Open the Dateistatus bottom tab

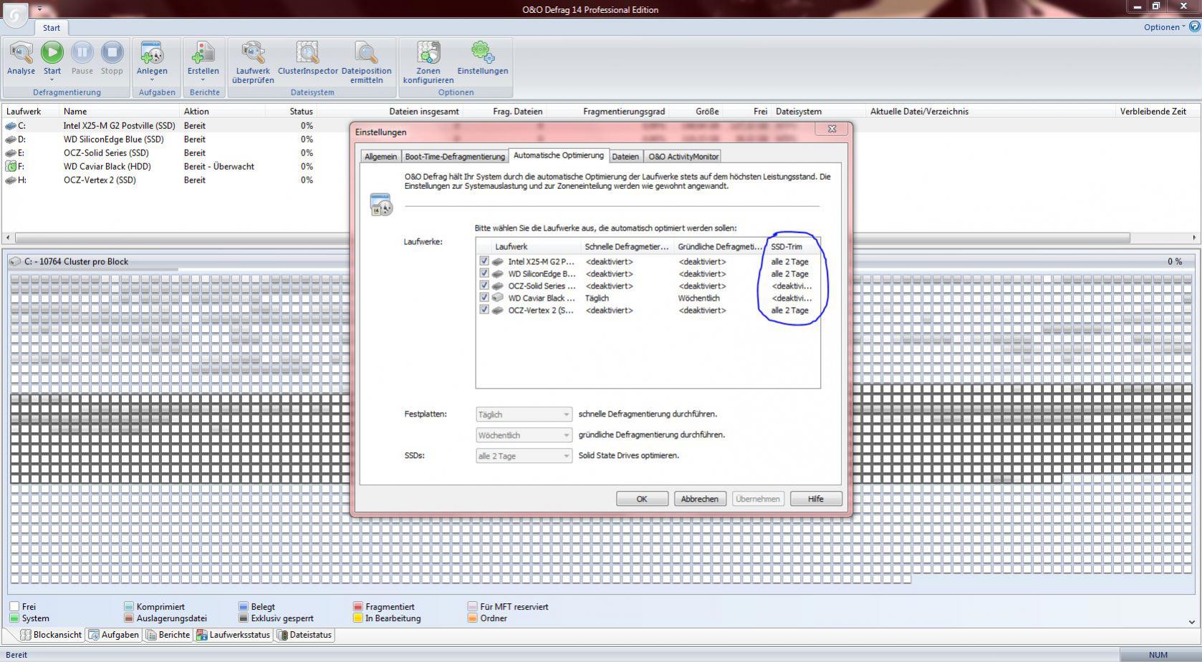pyautogui.click(x=304, y=635)
